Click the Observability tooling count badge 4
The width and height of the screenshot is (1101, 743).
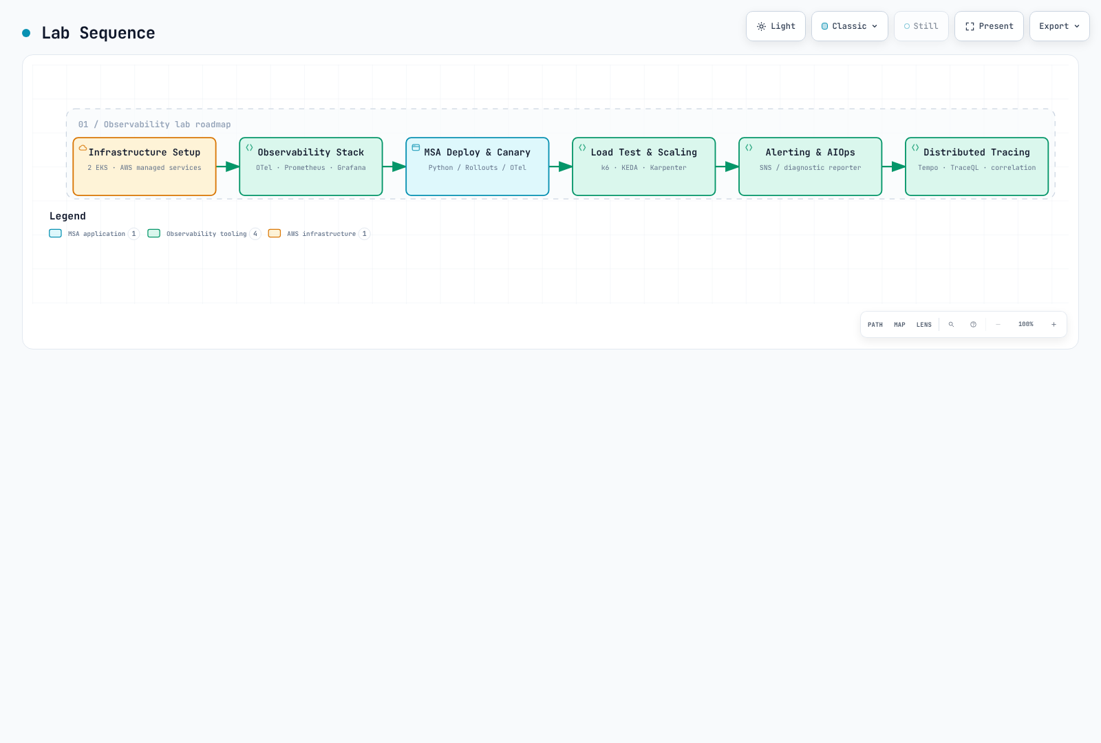pyautogui.click(x=255, y=234)
